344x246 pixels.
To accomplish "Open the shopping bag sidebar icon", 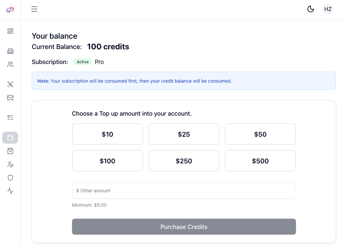I will [10, 151].
